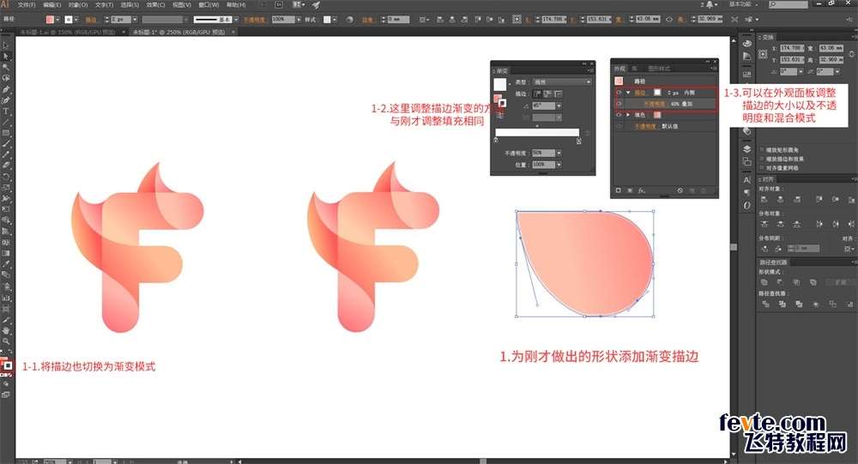The width and height of the screenshot is (858, 464).
Task: Click the notification bell icon in title bar
Action: tap(710, 4)
